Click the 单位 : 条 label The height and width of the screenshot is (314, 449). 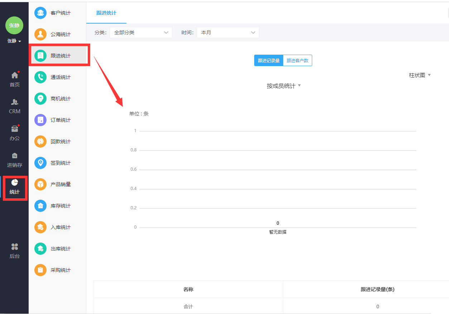pyautogui.click(x=139, y=114)
